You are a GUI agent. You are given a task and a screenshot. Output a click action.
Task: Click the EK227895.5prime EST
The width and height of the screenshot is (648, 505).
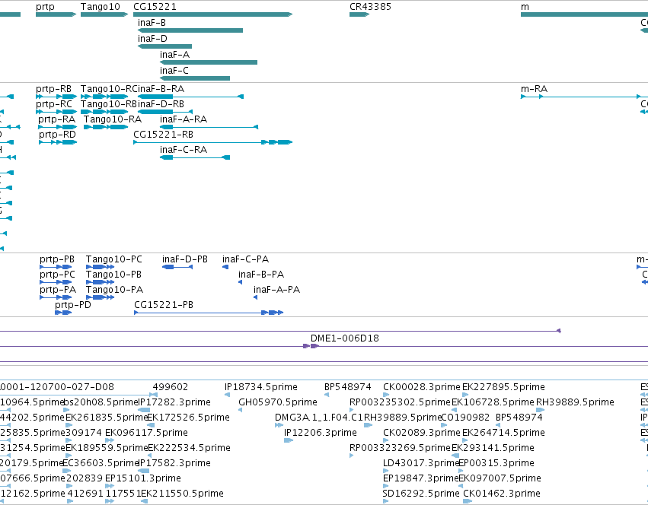(x=503, y=387)
